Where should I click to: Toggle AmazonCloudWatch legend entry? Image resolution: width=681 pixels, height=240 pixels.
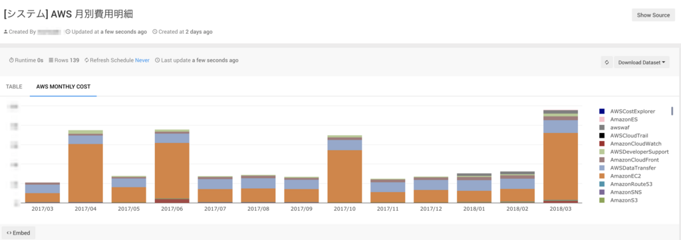pos(630,144)
